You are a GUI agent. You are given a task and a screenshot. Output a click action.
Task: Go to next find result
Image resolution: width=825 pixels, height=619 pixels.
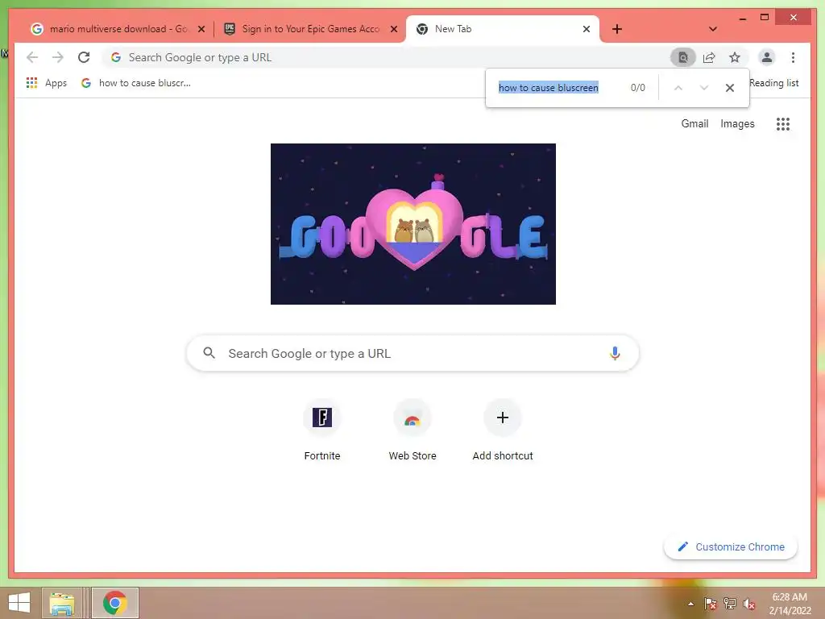pyautogui.click(x=704, y=88)
